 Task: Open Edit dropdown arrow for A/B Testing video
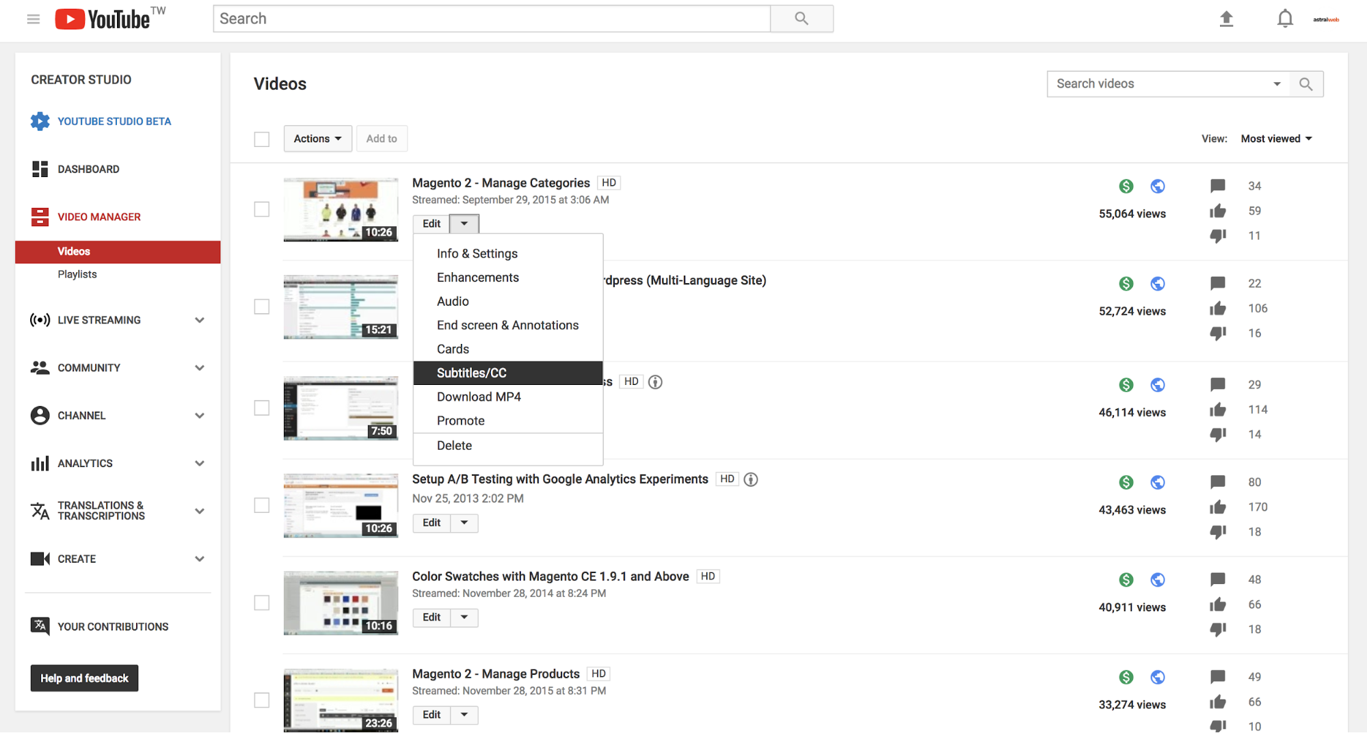click(464, 522)
